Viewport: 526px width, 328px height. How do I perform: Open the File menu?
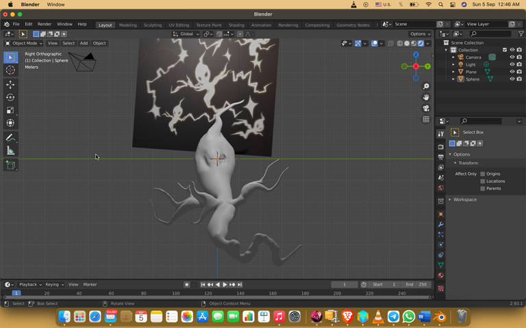(x=16, y=24)
